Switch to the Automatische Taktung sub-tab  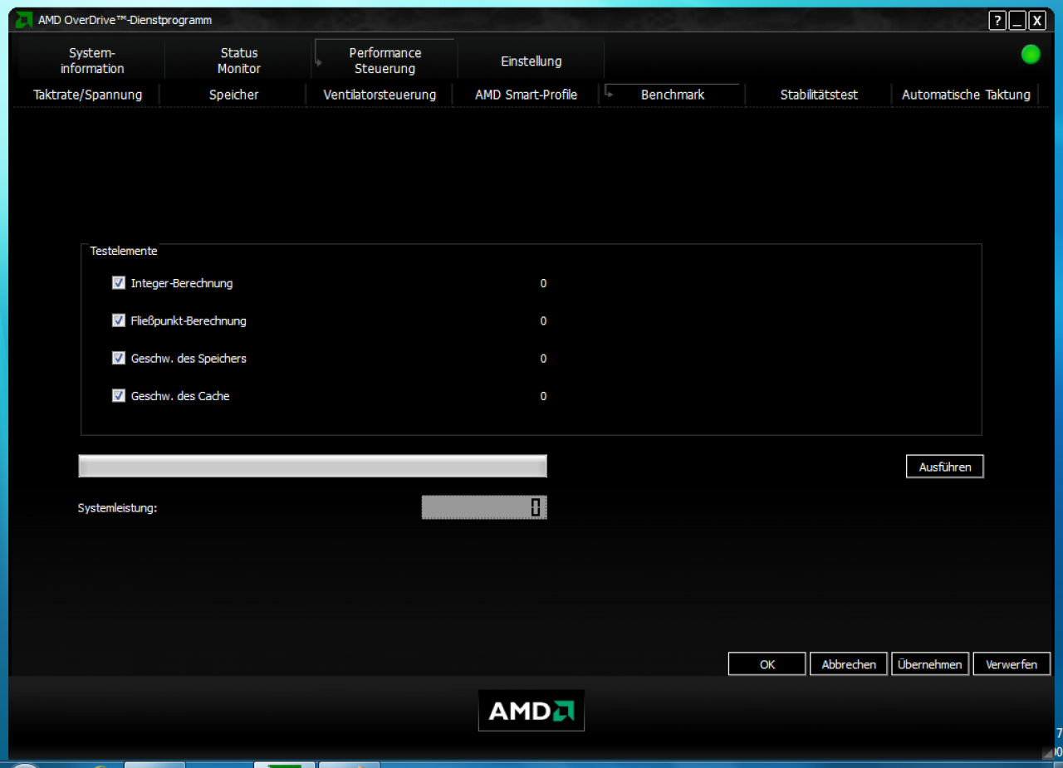pyautogui.click(x=966, y=95)
